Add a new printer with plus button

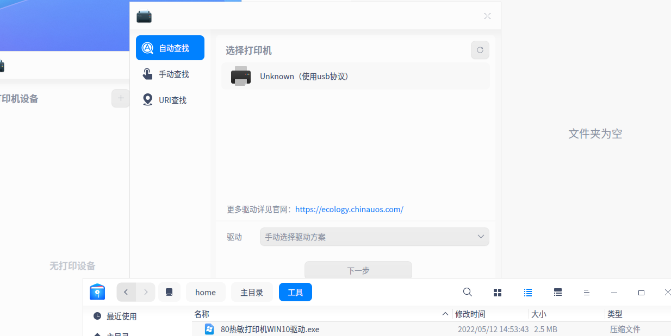(x=120, y=98)
